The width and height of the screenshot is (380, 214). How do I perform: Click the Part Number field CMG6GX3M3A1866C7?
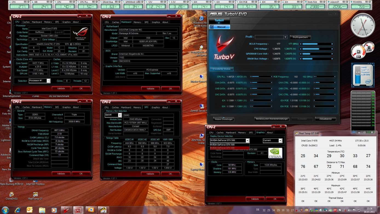coord(136,130)
